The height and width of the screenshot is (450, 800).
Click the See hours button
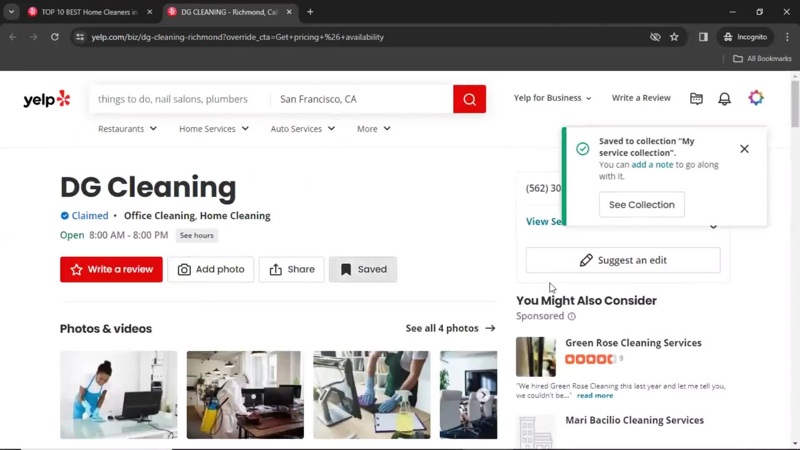pyautogui.click(x=197, y=235)
